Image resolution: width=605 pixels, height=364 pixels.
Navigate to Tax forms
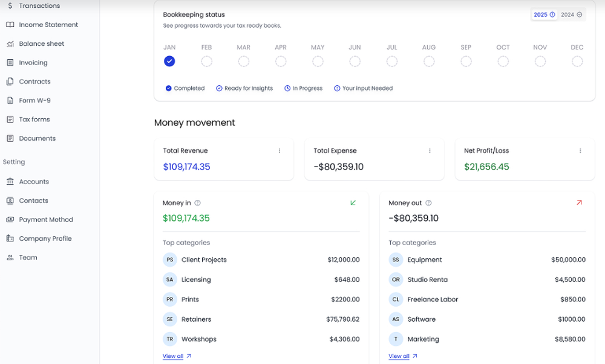(x=34, y=120)
